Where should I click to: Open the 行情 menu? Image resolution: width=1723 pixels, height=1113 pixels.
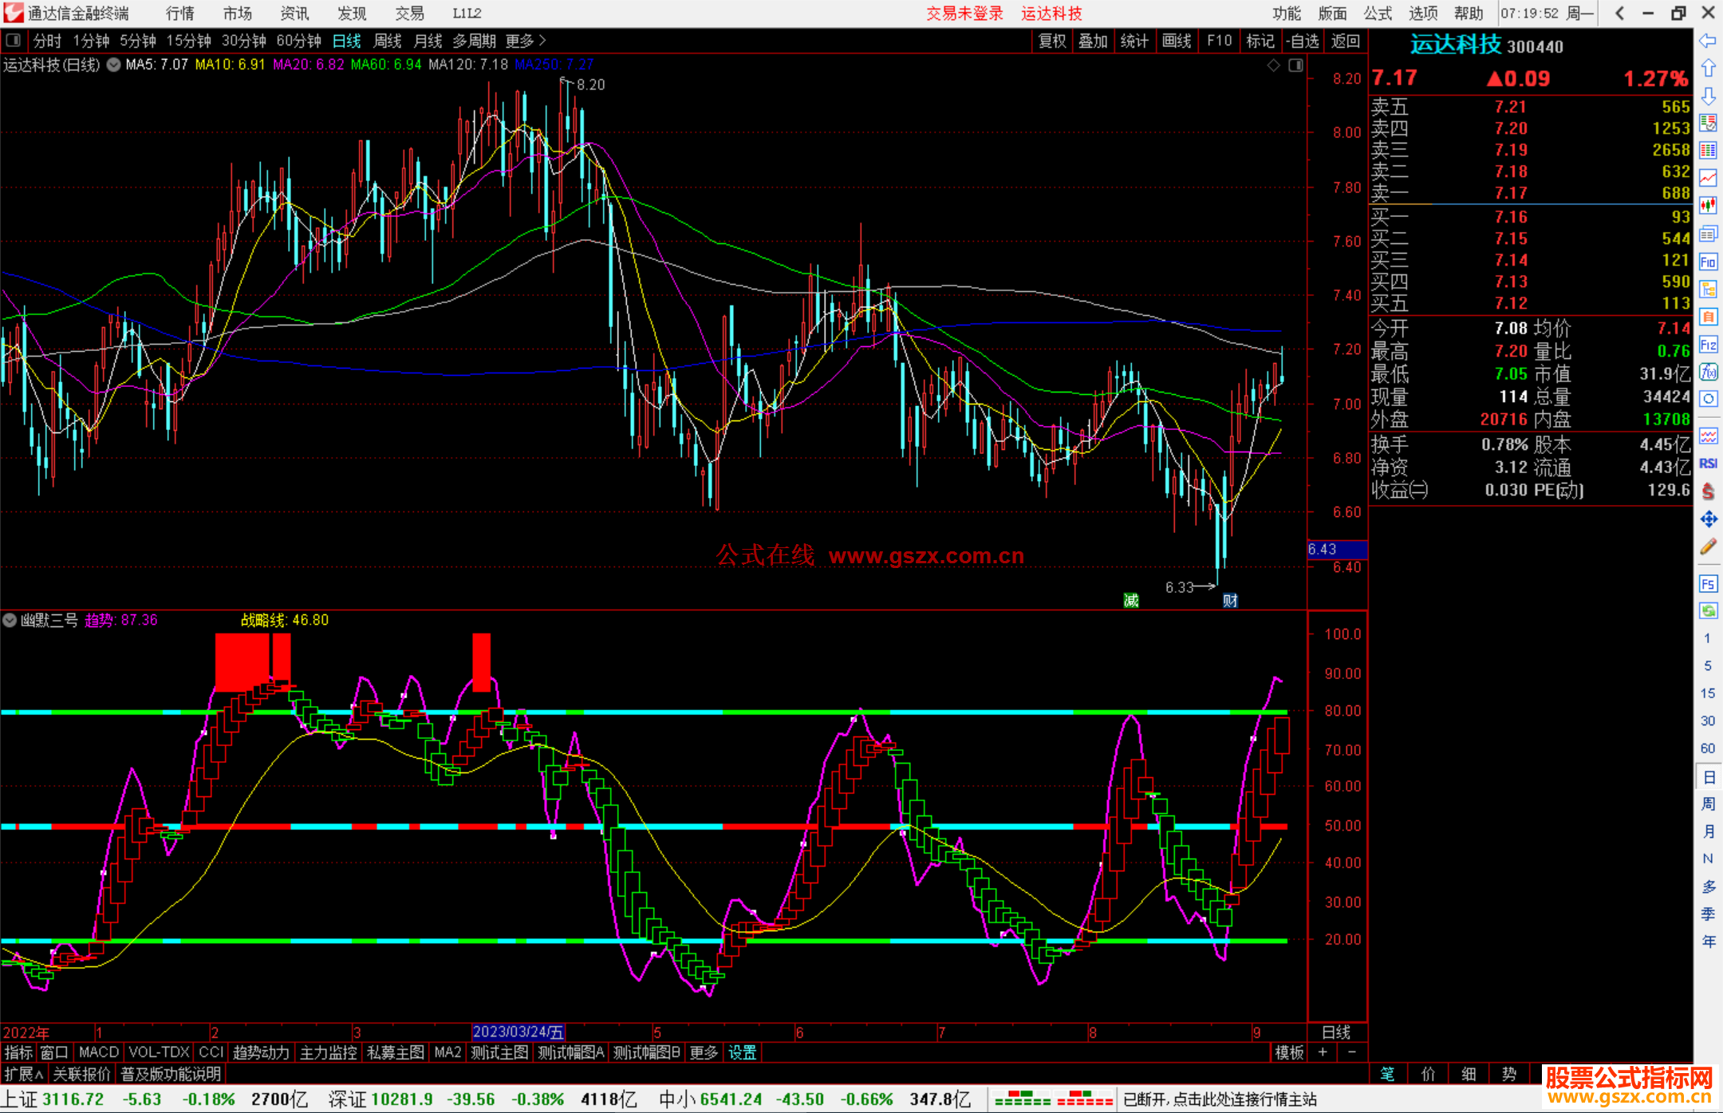click(179, 14)
